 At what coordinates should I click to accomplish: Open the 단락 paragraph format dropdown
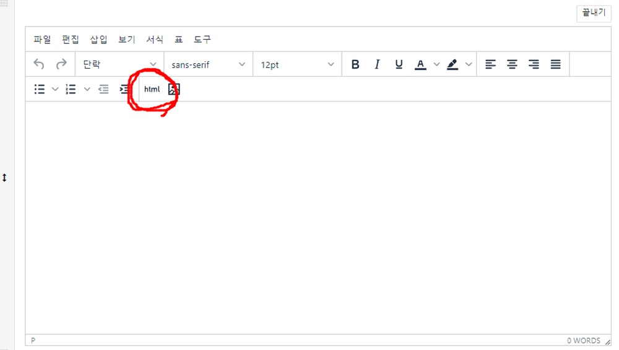(119, 64)
